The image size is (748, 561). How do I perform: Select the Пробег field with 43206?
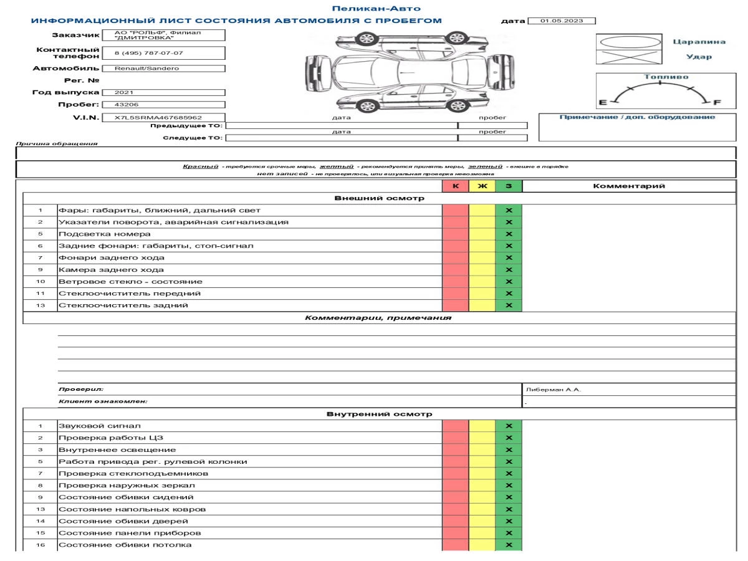tap(163, 105)
